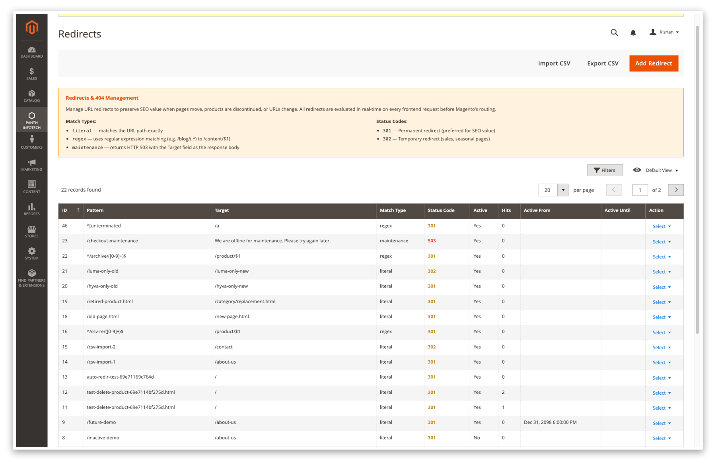This screenshot has width=716, height=465.
Task: Open the Dashboard sidebar icon
Action: [x=31, y=50]
